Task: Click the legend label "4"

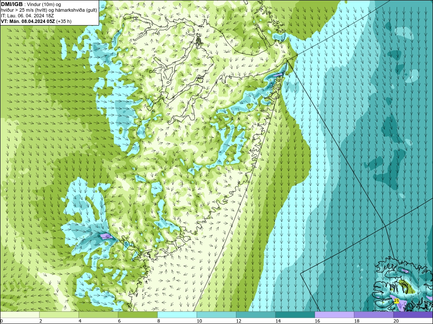Action: pyautogui.click(x=80, y=321)
